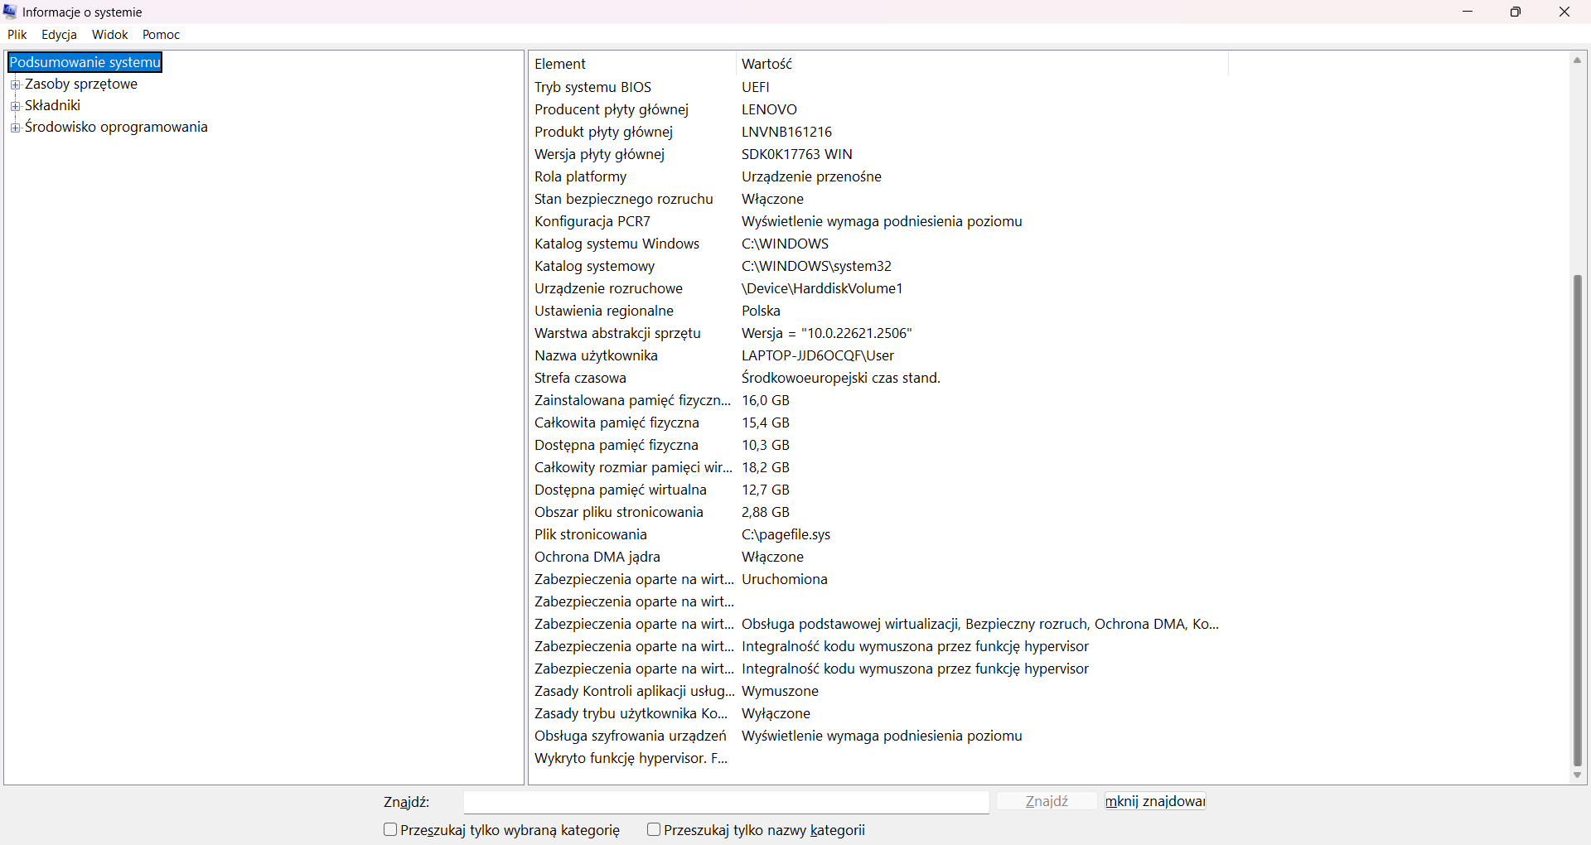
Task: Select the Plik stronicowania row
Action: click(878, 534)
